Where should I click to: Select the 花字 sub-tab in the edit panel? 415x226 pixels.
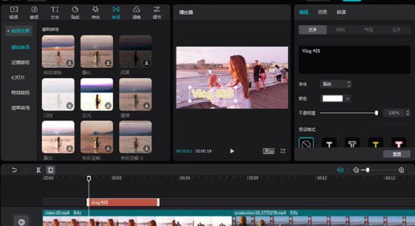pos(396,29)
